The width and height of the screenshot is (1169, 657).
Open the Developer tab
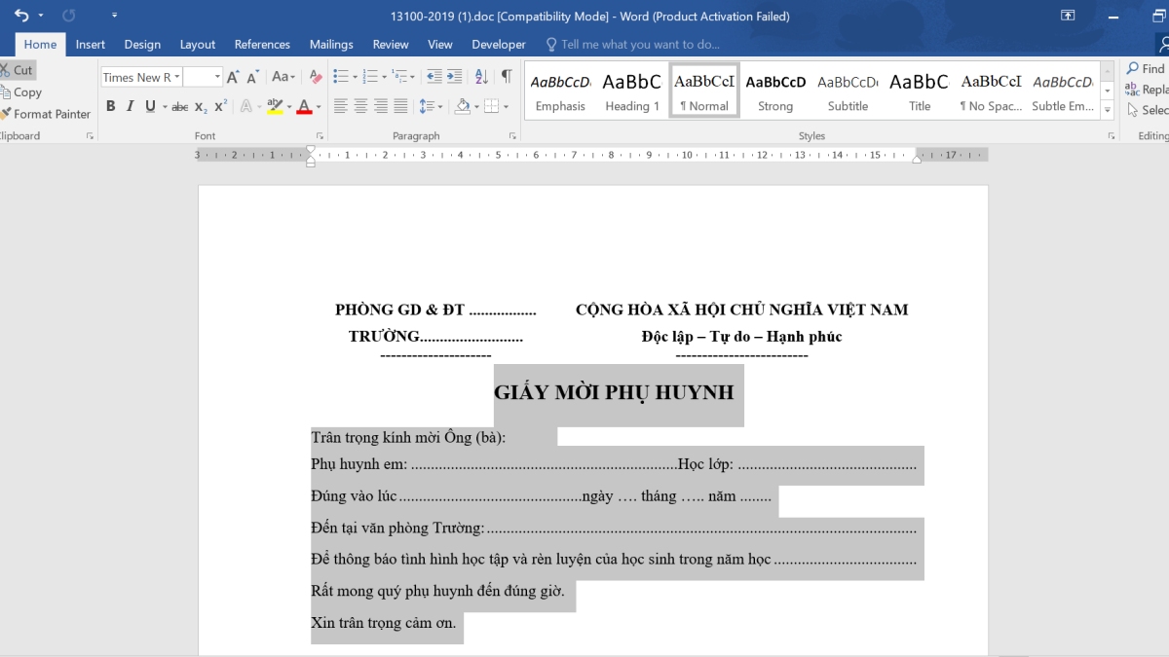[x=498, y=44]
